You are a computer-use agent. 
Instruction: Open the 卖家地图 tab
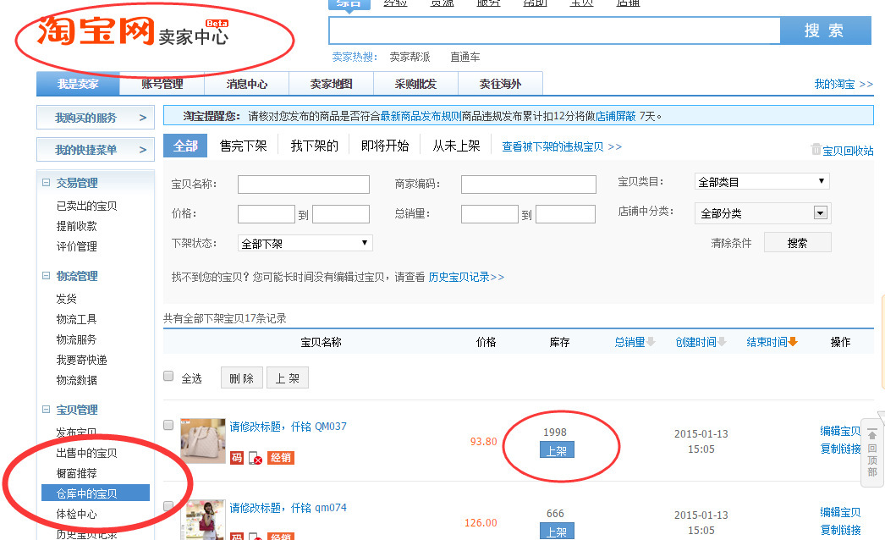click(x=332, y=84)
